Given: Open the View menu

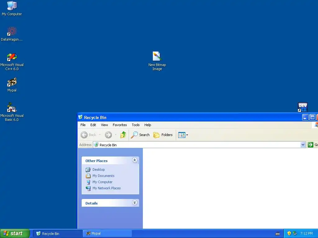Looking at the screenshot, I should [104, 125].
